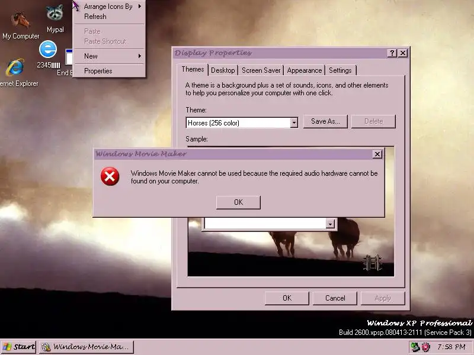Image resolution: width=474 pixels, height=355 pixels.
Task: Switch to the Settings tab
Action: click(340, 70)
